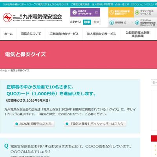Click the 文字サイズ label
Screen dimensions: 157x157
76,22
